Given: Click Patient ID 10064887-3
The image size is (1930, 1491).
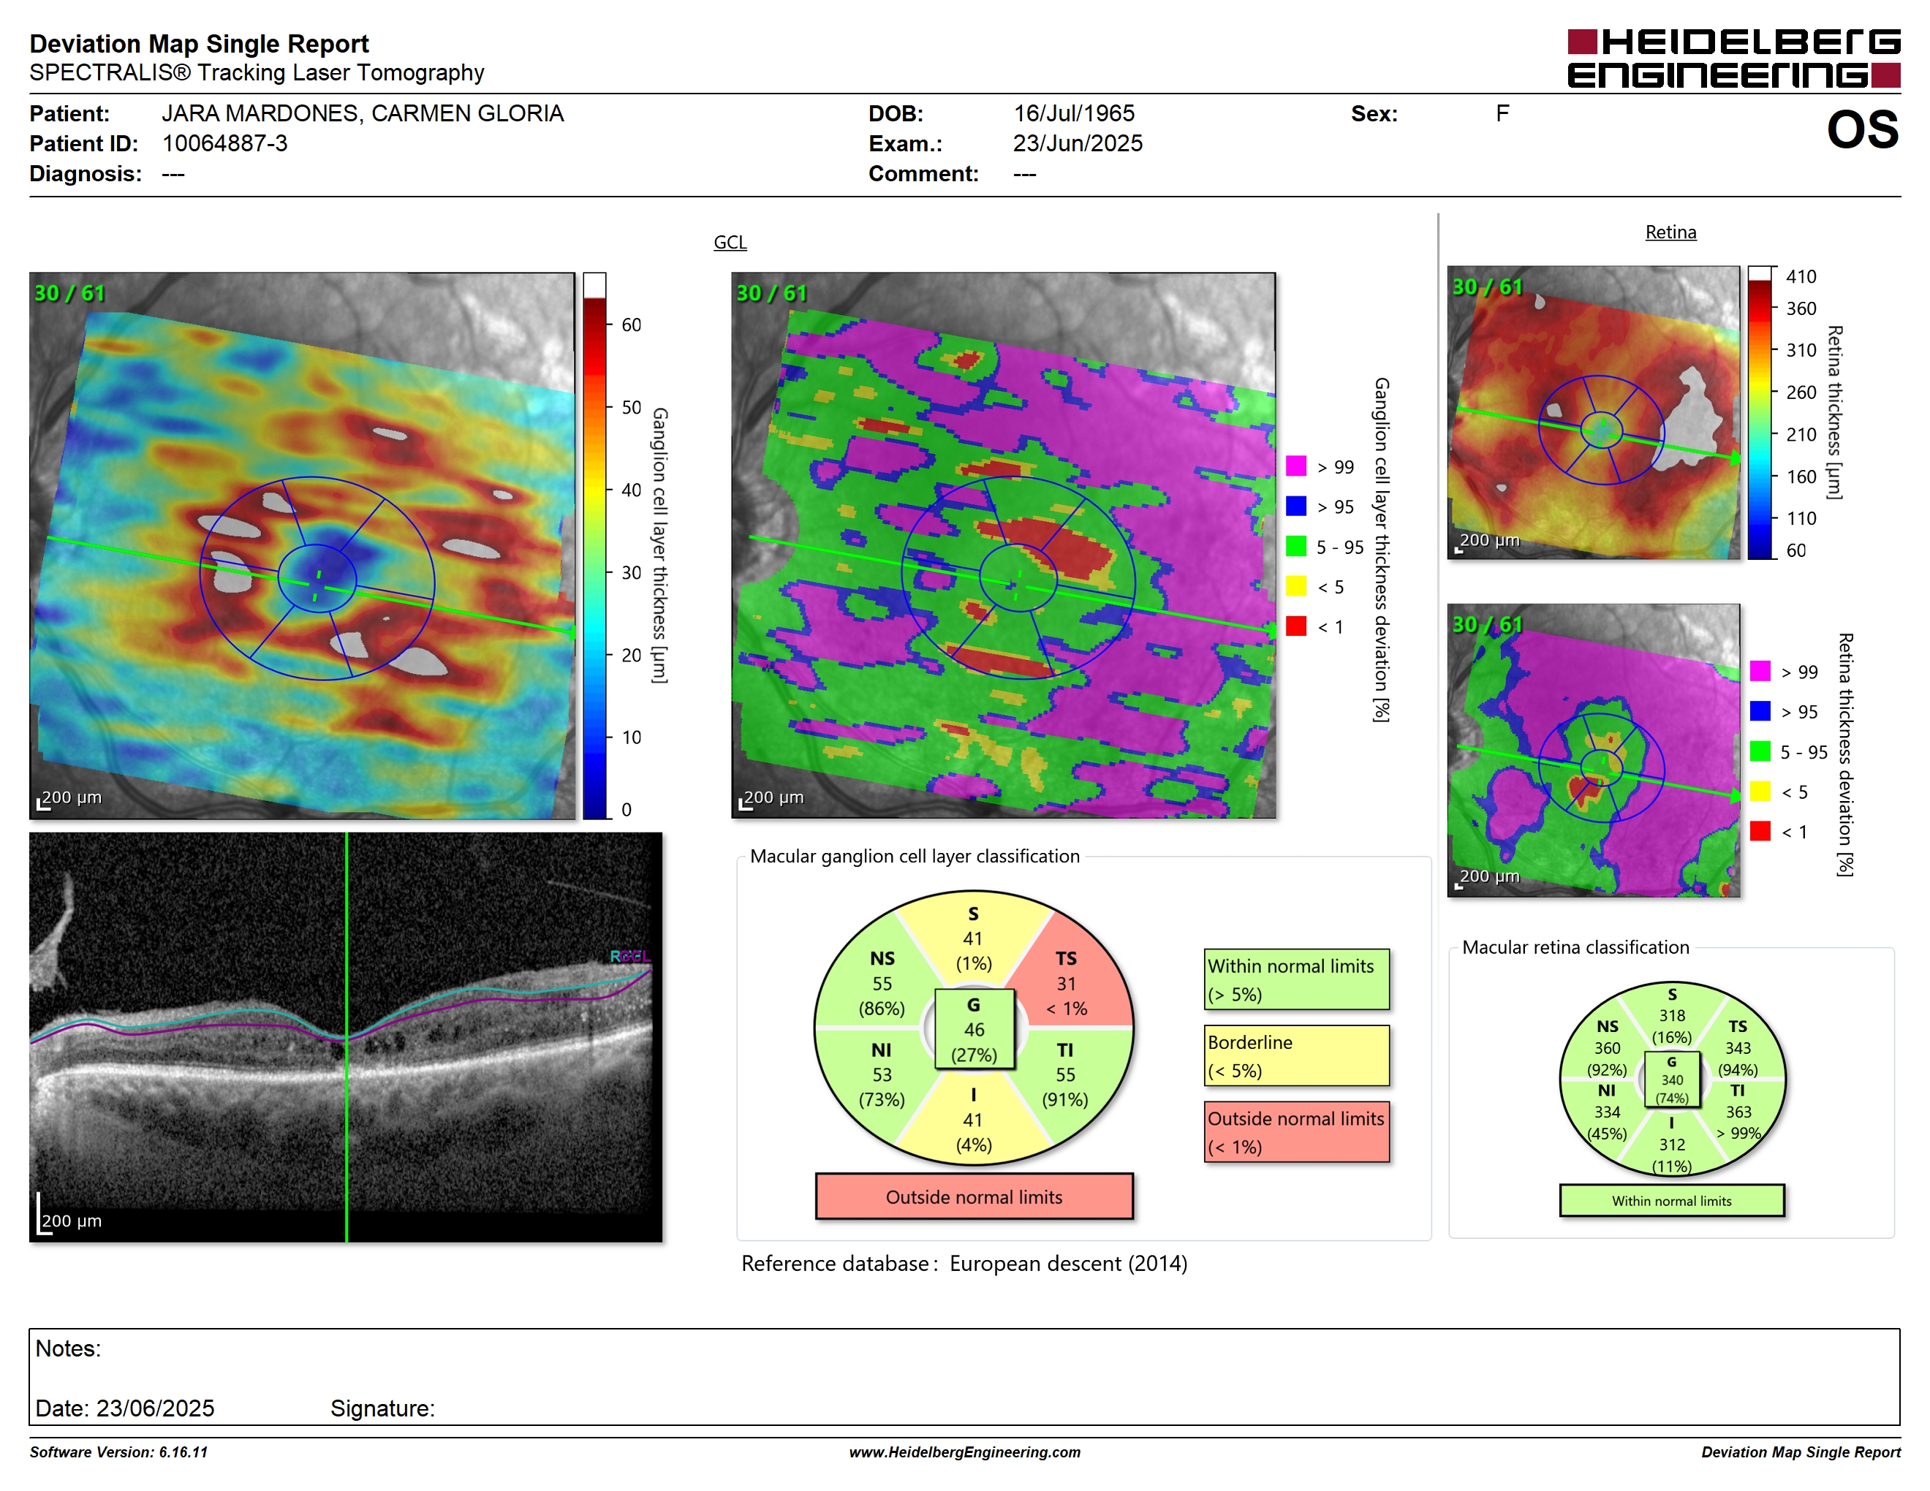Looking at the screenshot, I should (224, 143).
